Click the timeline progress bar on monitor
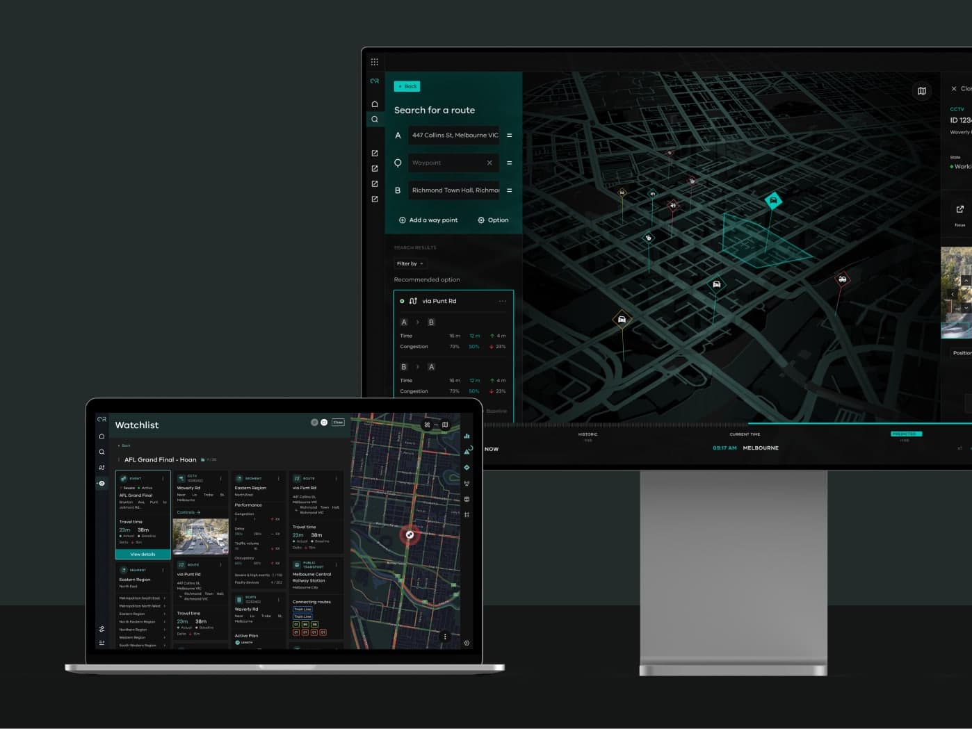Viewport: 972px width, 729px height. [859, 423]
